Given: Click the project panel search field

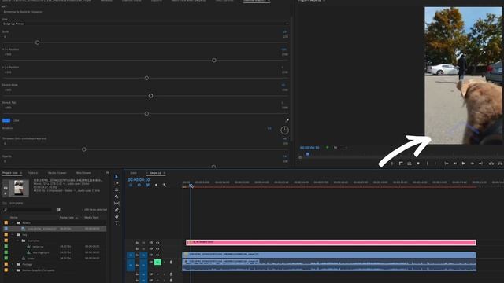Looking at the screenshot, I should pos(29,210).
